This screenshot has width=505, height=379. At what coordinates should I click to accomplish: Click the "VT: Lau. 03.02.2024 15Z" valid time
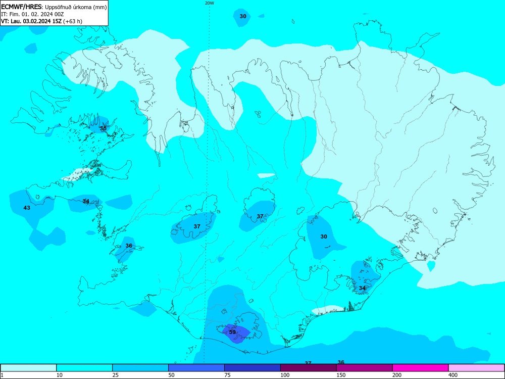tap(31, 21)
